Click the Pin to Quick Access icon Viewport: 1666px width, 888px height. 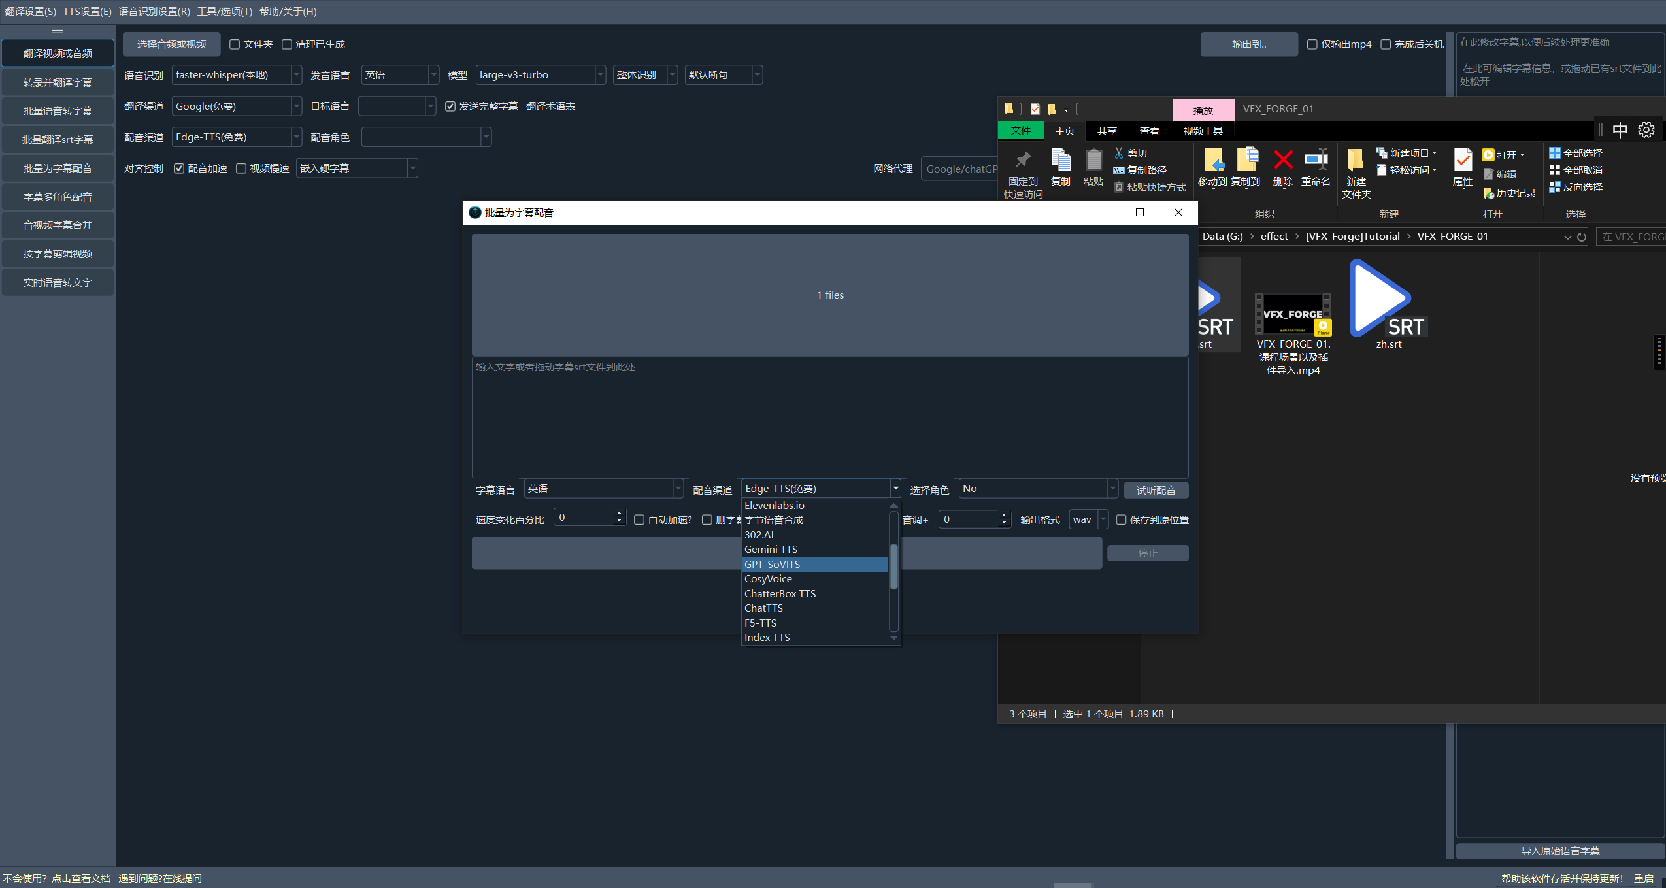[x=1023, y=161]
